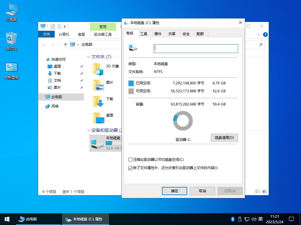This screenshot has width=301, height=225.
Task: Switch to details view icon in status bar
Action: point(258,191)
